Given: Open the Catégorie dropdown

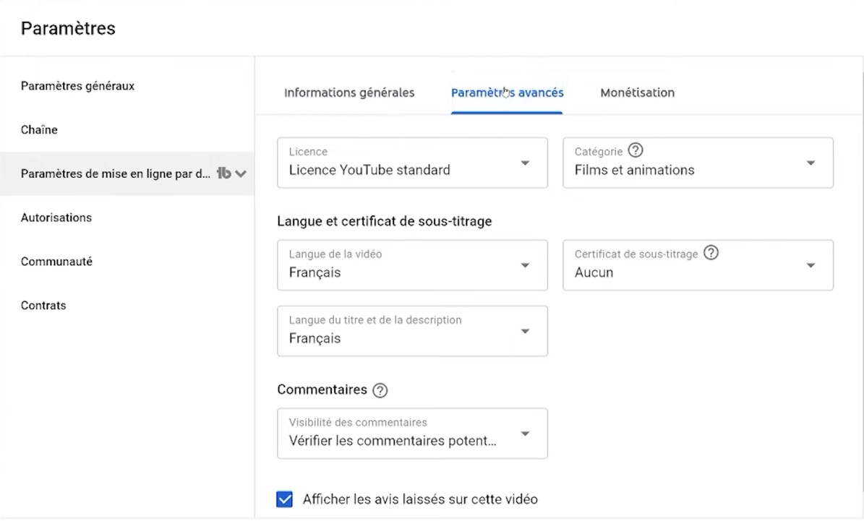Looking at the screenshot, I should pyautogui.click(x=698, y=163).
